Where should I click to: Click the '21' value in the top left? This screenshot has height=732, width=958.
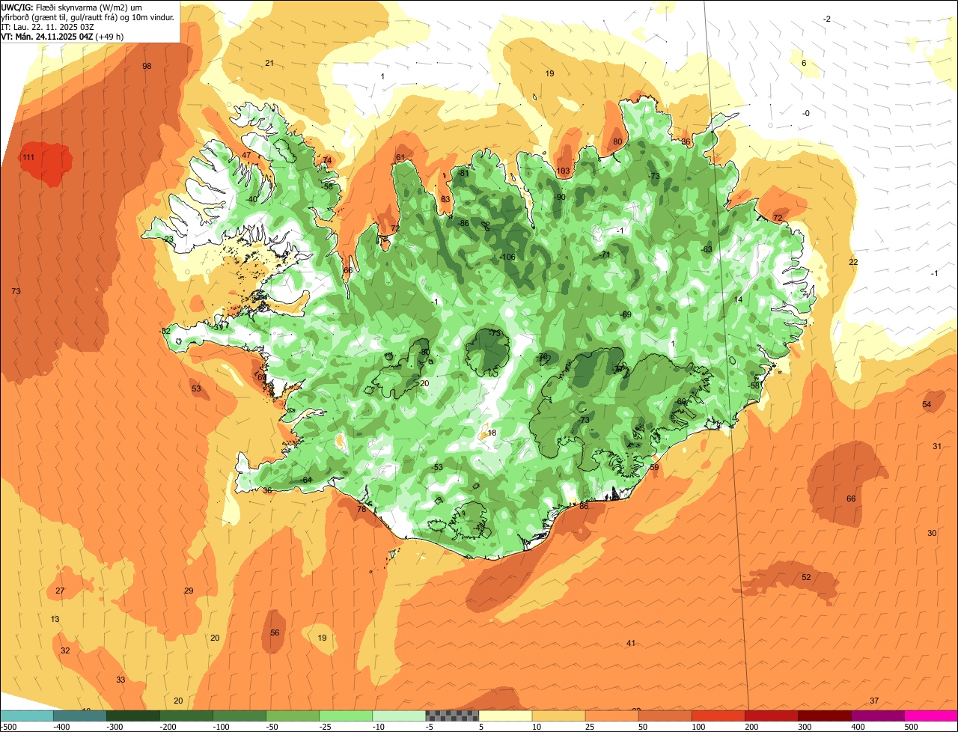[x=269, y=63]
